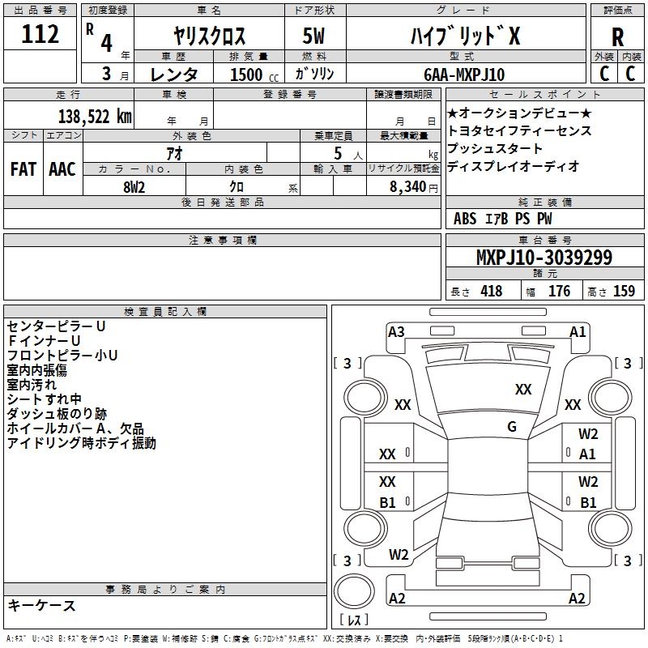Select registration month 3 月
The height and width of the screenshot is (648, 648).
tap(115, 74)
